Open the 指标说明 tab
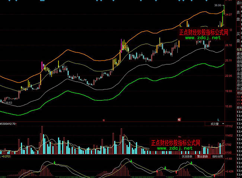242x178 pixels. point(217,156)
